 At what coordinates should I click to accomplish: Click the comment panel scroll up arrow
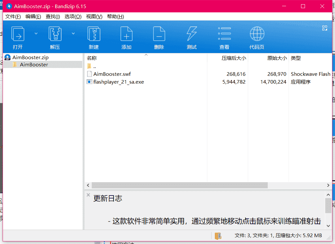click(328, 195)
